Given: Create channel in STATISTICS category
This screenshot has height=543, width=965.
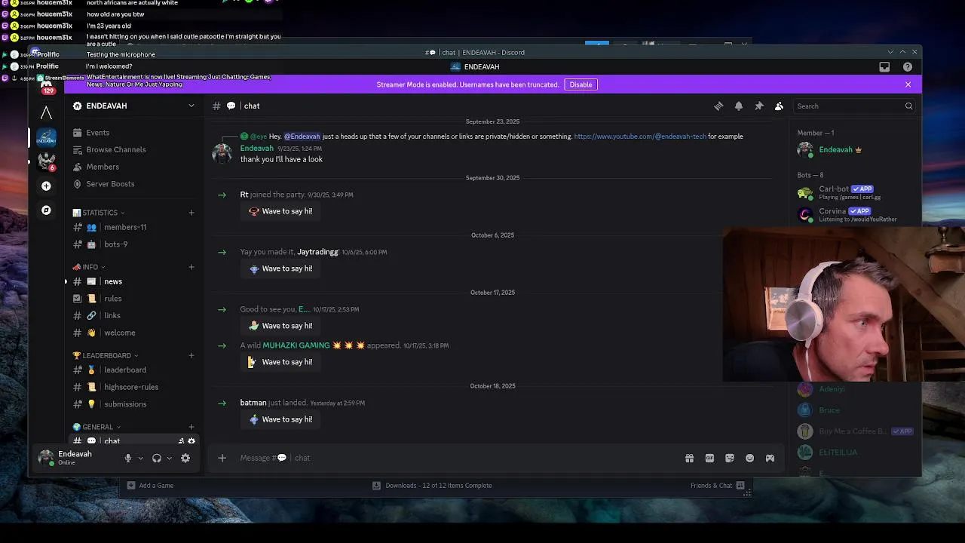Looking at the screenshot, I should tap(191, 213).
